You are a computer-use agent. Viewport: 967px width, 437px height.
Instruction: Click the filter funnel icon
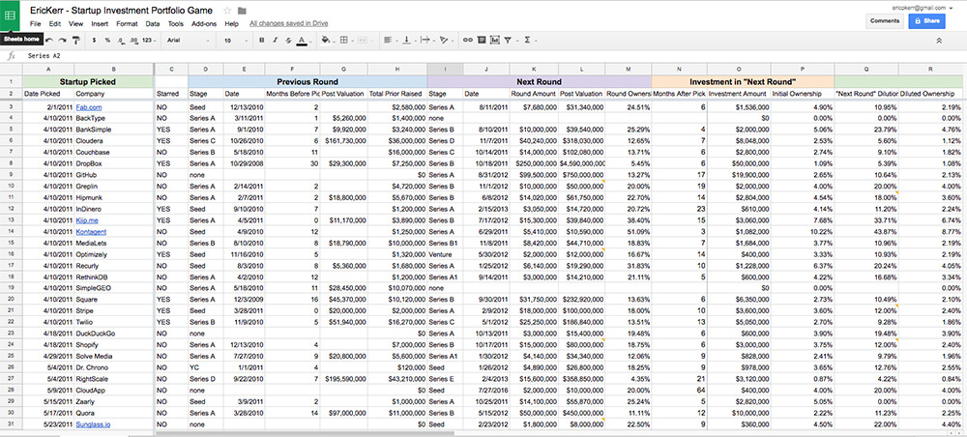tap(509, 40)
